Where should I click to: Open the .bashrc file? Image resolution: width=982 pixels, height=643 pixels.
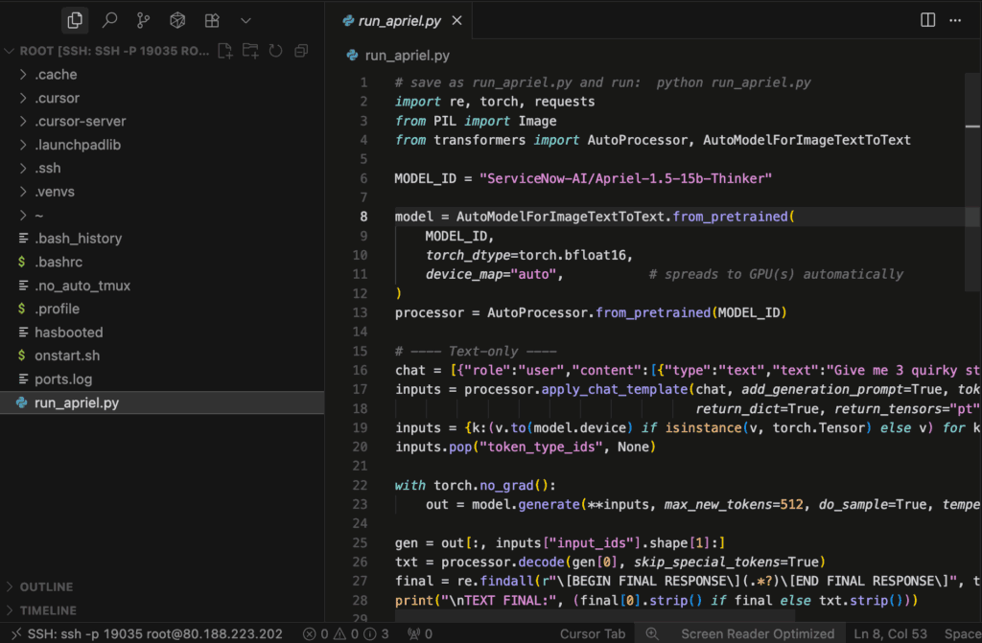pos(58,262)
